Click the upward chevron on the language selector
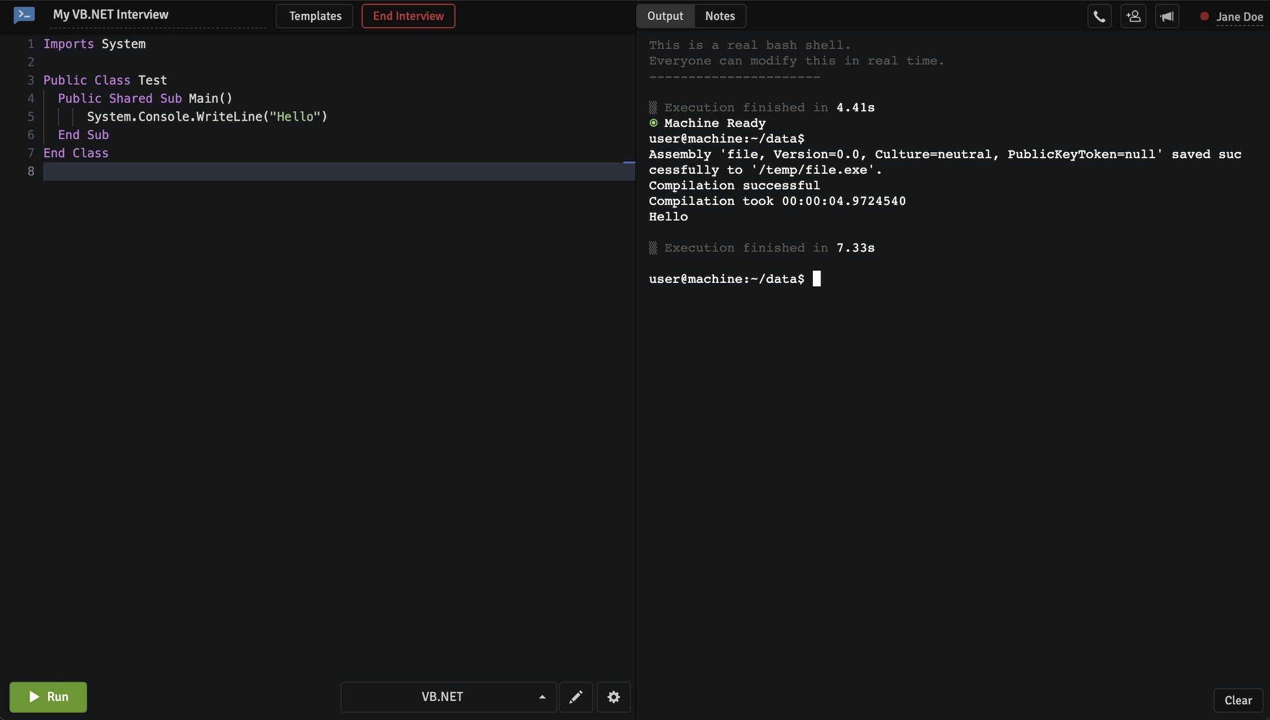Viewport: 1270px width, 720px height. 541,697
